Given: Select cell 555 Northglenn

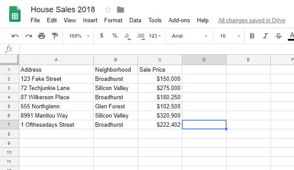Looking at the screenshot, I should [56, 106].
